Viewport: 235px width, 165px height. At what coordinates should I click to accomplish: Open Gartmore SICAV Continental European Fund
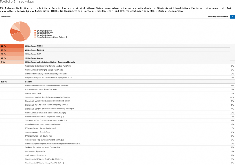click(x=117, y=121)
